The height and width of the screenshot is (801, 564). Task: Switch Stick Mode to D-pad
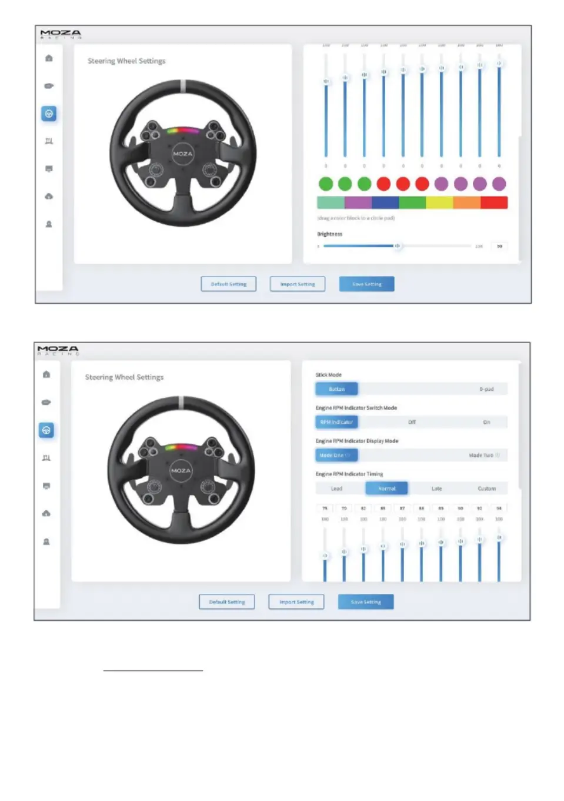pyautogui.click(x=486, y=389)
